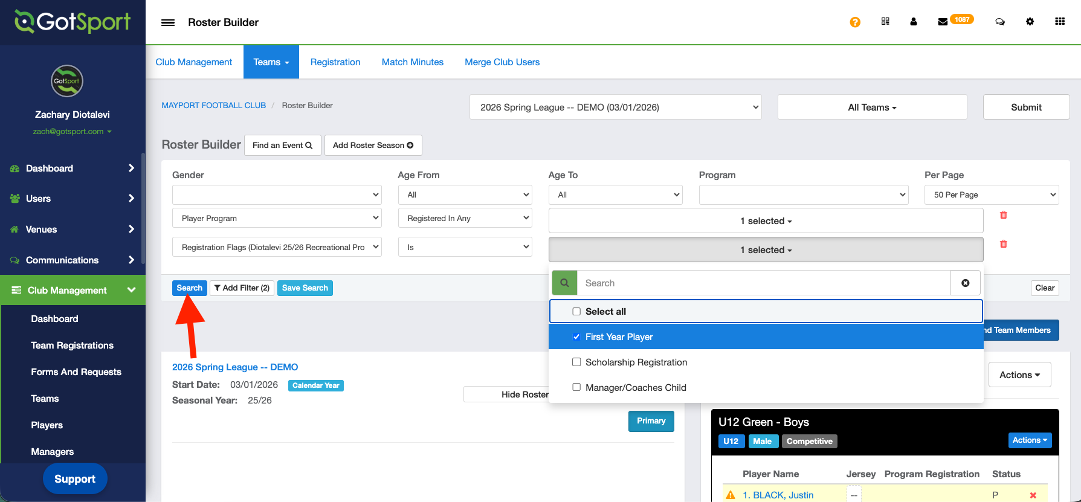
Task: Follow the MAYPORT FOOTBALL CLUB breadcrumb link
Action: point(213,105)
